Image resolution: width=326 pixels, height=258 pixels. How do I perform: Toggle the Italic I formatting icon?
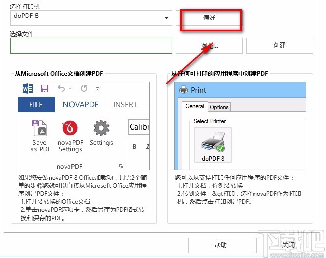[148, 146]
